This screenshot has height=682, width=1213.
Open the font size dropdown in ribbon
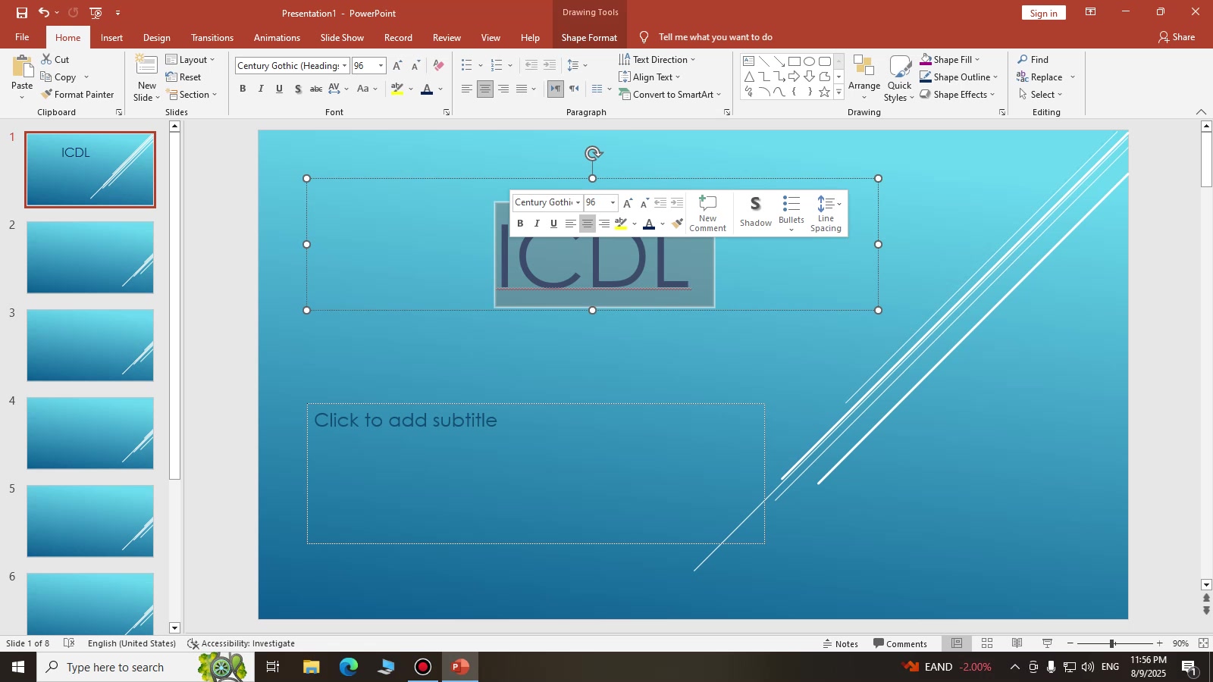[x=381, y=66]
